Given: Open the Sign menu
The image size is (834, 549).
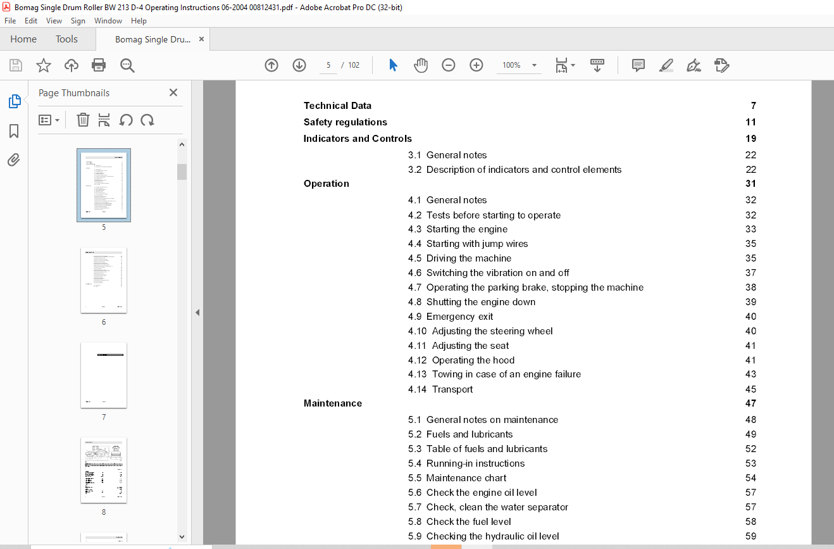Looking at the screenshot, I should coord(78,21).
